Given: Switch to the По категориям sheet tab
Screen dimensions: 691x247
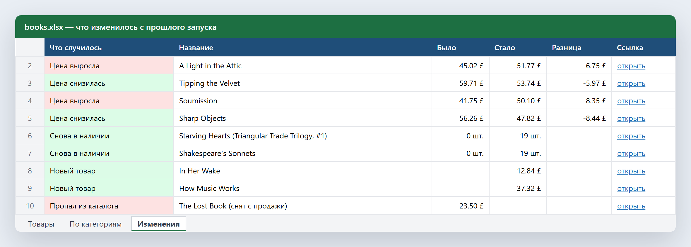Looking at the screenshot, I should 95,224.
